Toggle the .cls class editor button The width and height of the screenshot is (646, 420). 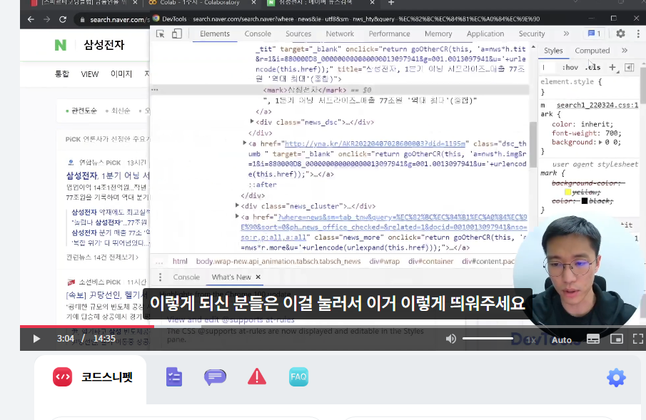pos(593,67)
